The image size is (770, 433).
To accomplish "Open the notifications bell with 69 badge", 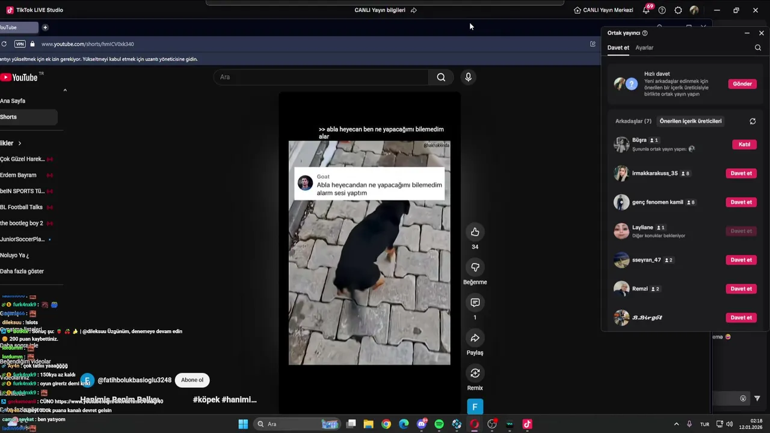I will point(647,10).
